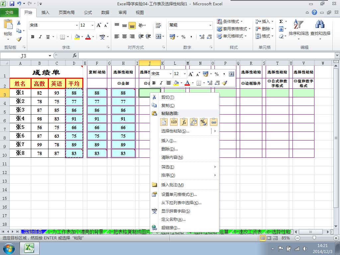Choose Paste Formulas (fx) paste option
Viewport: 340px width, 255px height.
(184, 122)
